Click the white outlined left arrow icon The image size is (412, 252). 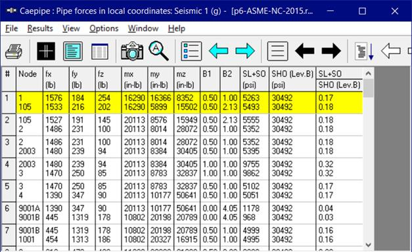(x=391, y=51)
